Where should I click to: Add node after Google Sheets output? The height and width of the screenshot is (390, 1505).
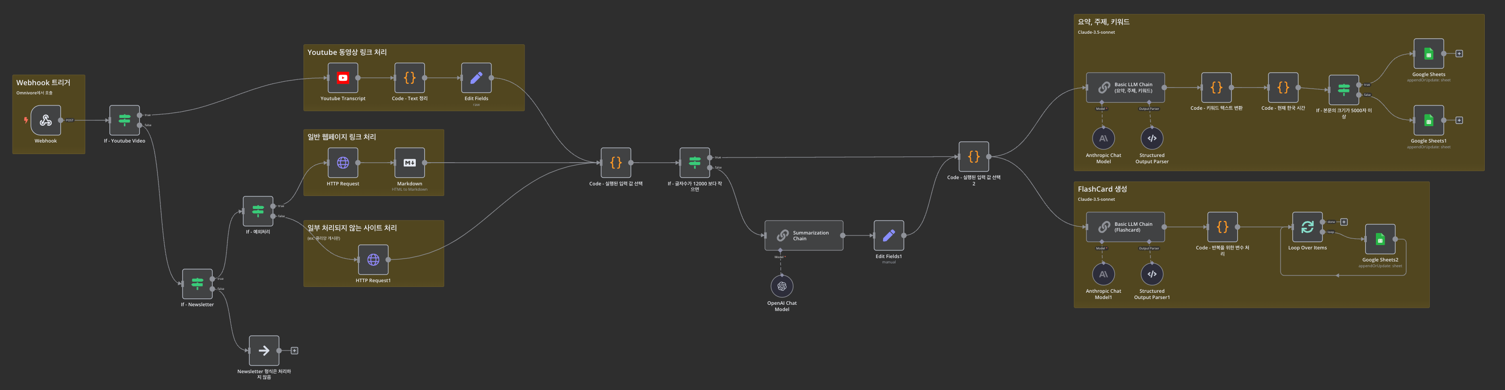pyautogui.click(x=1459, y=54)
